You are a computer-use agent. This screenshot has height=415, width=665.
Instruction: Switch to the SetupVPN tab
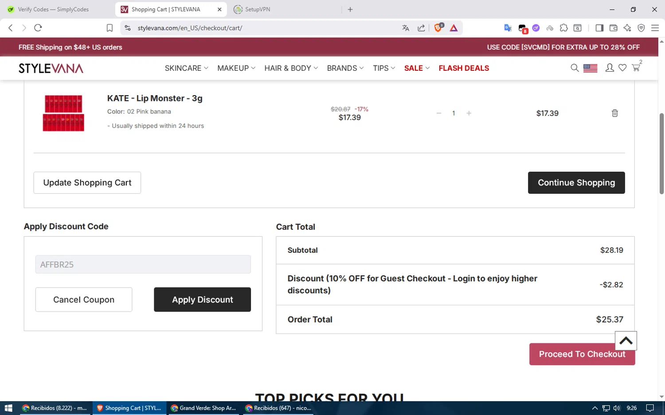point(284,9)
